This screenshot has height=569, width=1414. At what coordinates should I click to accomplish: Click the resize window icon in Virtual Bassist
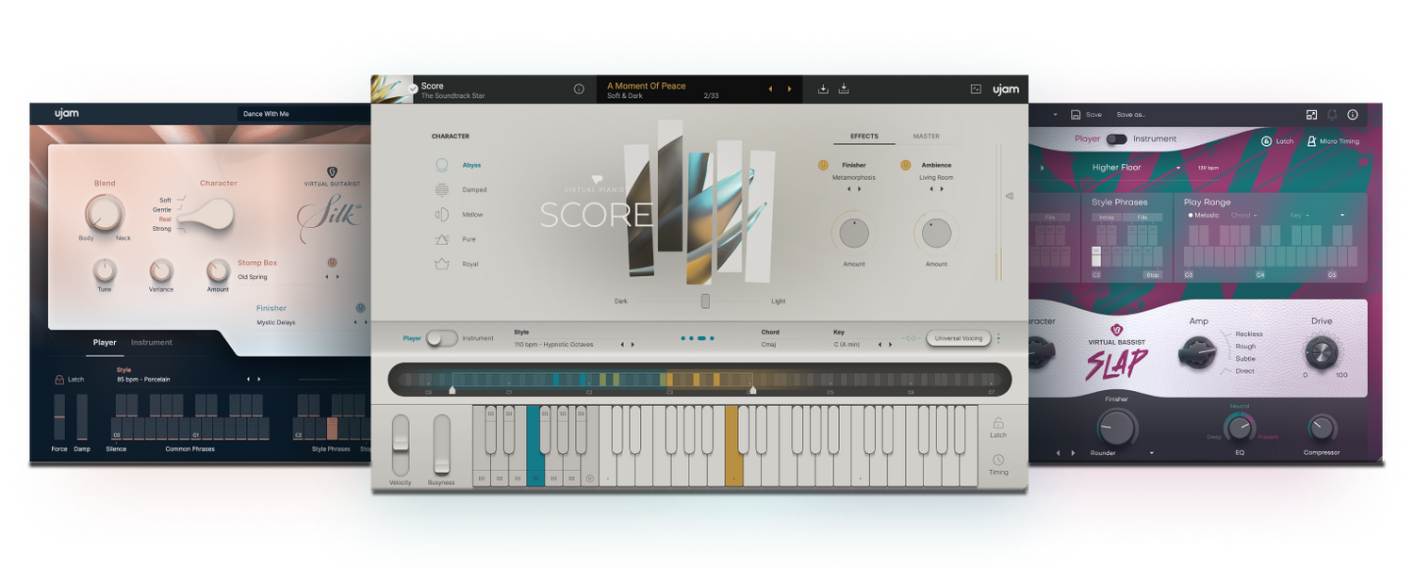[x=1311, y=115]
